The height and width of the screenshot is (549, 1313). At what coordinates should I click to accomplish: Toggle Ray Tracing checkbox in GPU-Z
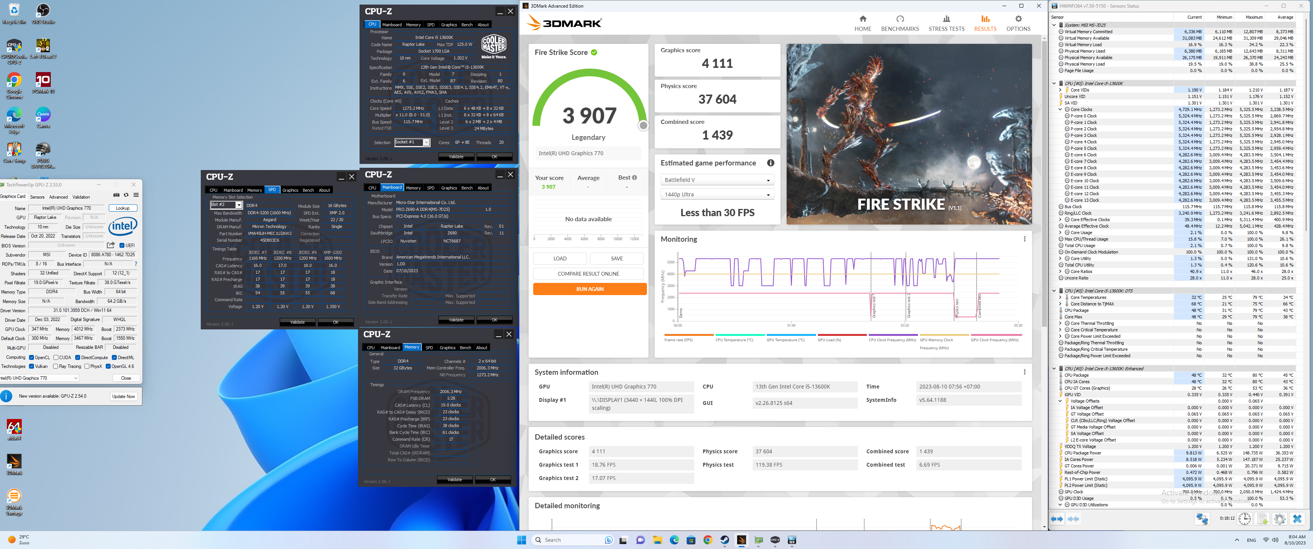[56, 366]
